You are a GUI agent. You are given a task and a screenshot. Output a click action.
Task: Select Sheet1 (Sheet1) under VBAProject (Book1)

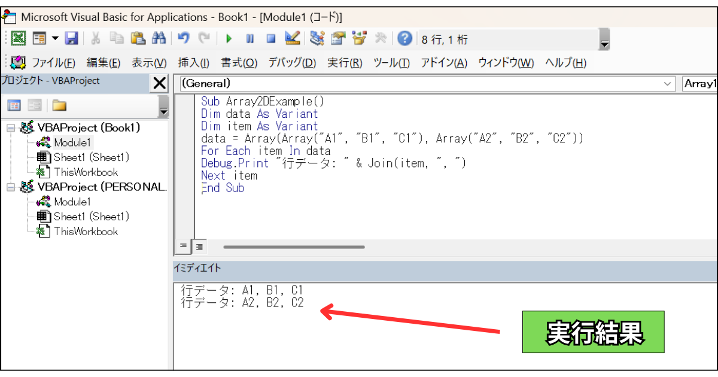(92, 157)
